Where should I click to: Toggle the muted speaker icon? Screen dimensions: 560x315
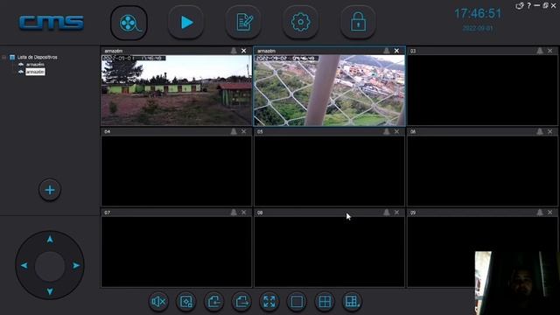click(158, 302)
